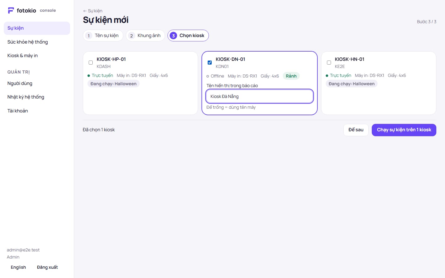Click Trực tuyến status on KIOSK-HP-01
Viewport: 445px width, 278px height.
100,75
